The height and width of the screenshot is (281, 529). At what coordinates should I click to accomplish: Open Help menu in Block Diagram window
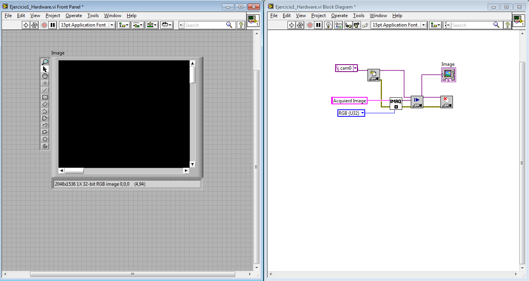coord(397,16)
